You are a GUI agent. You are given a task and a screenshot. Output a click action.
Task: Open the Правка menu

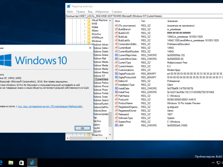tap(81, 12)
